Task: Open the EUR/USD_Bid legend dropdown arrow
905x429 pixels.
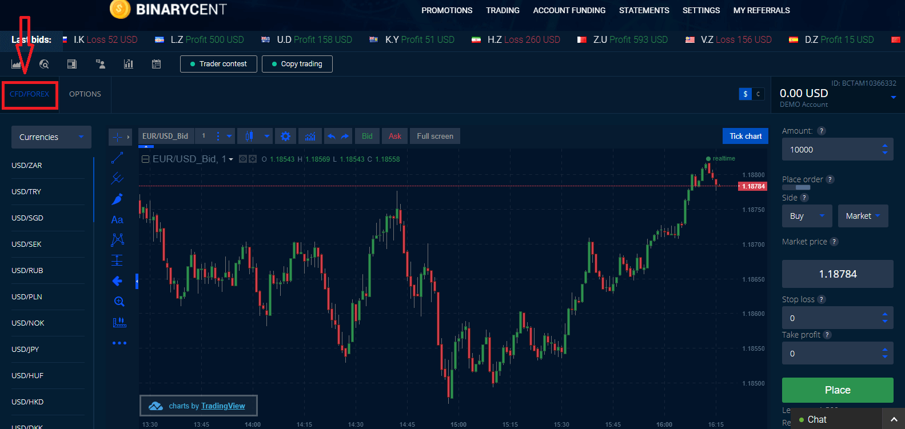Action: pos(231,159)
